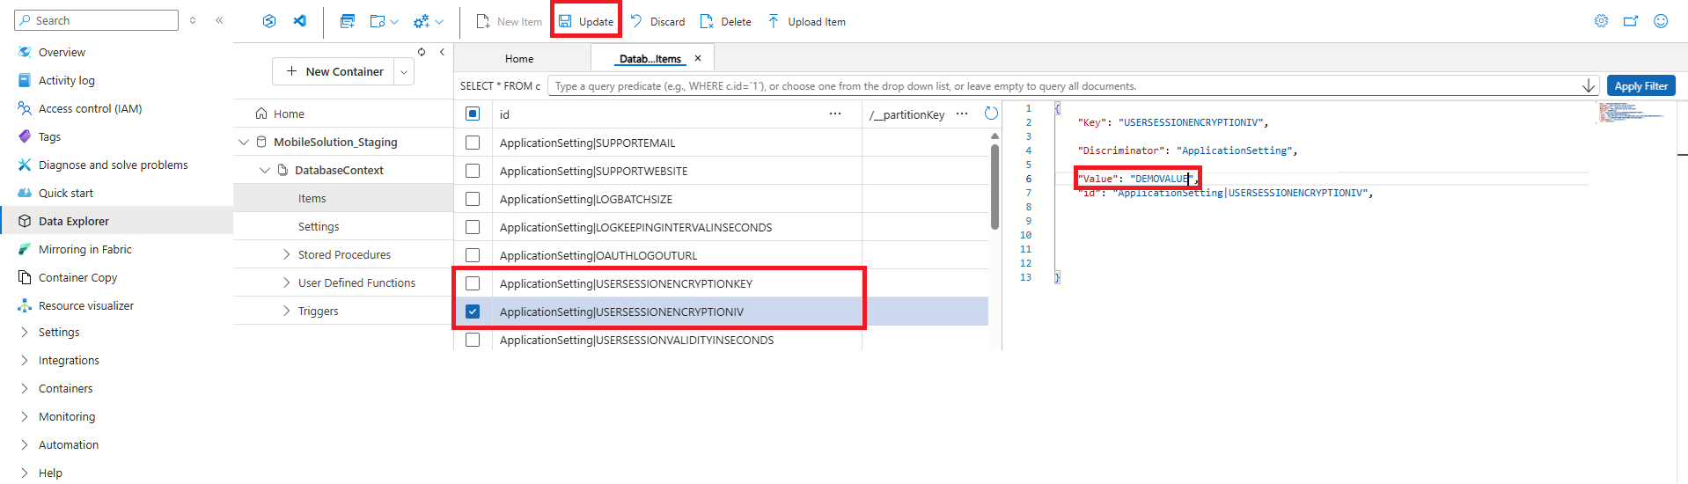Open Quick start page
Image resolution: width=1688 pixels, height=484 pixels.
[x=65, y=193]
